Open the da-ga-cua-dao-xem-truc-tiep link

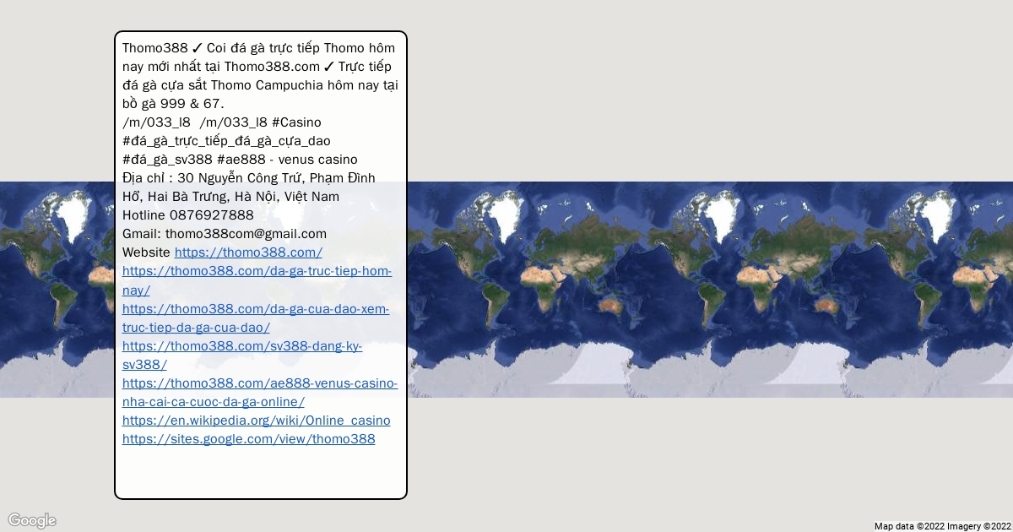point(256,318)
